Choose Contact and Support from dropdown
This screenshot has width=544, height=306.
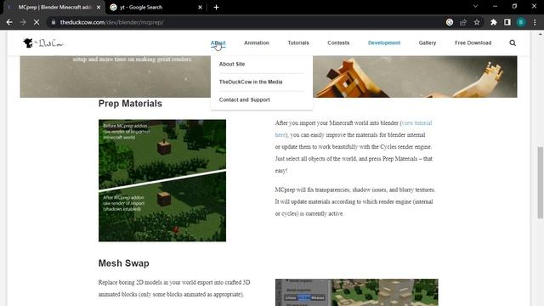click(x=244, y=100)
